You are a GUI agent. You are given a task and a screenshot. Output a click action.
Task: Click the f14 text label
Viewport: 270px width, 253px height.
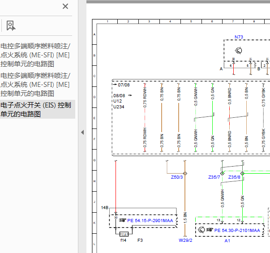click(x=123, y=240)
